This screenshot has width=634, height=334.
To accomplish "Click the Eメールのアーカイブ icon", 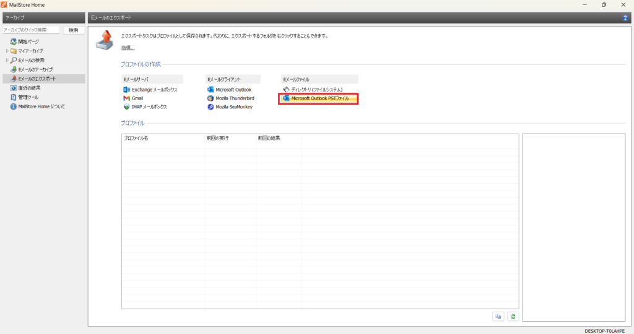I will click(14, 69).
